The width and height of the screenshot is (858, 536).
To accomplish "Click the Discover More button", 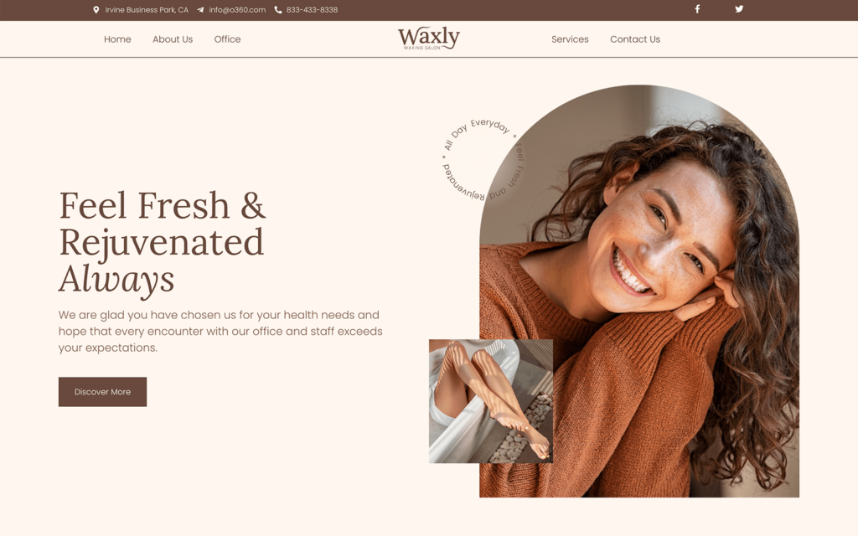I will click(102, 392).
